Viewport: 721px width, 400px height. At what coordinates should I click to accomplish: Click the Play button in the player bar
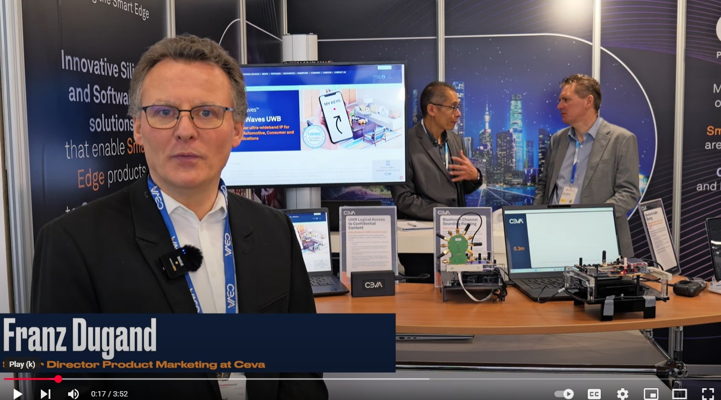tap(18, 393)
